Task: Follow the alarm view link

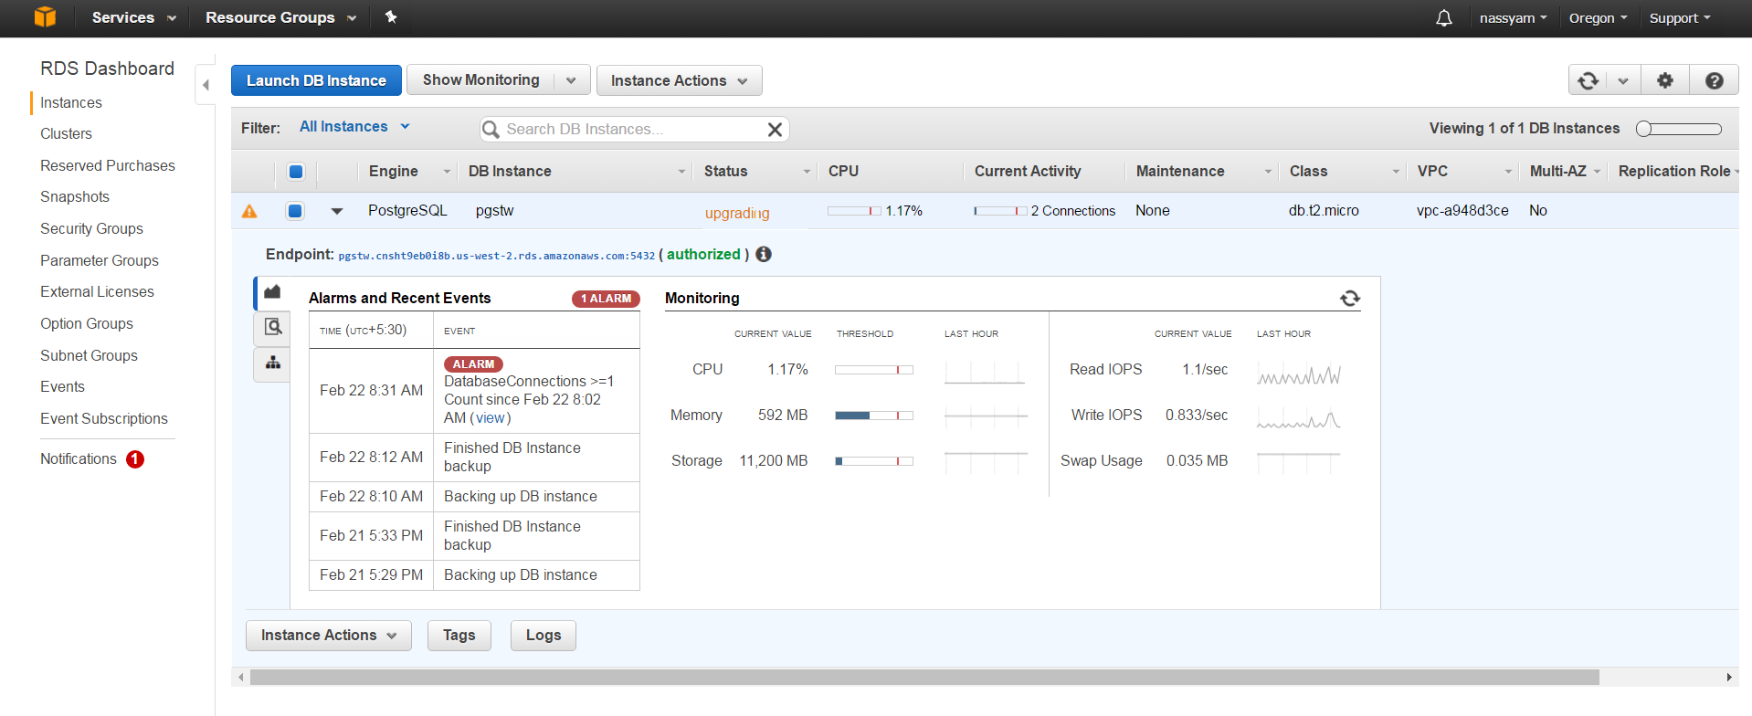Action: pos(491,418)
